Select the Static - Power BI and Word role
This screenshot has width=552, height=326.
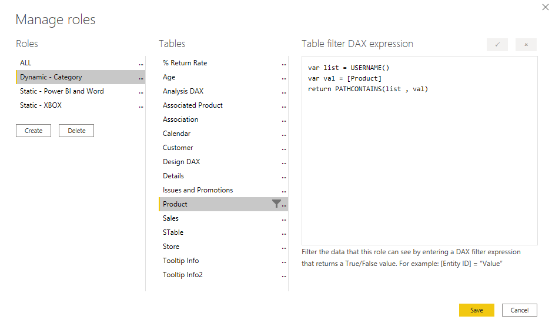click(x=81, y=91)
